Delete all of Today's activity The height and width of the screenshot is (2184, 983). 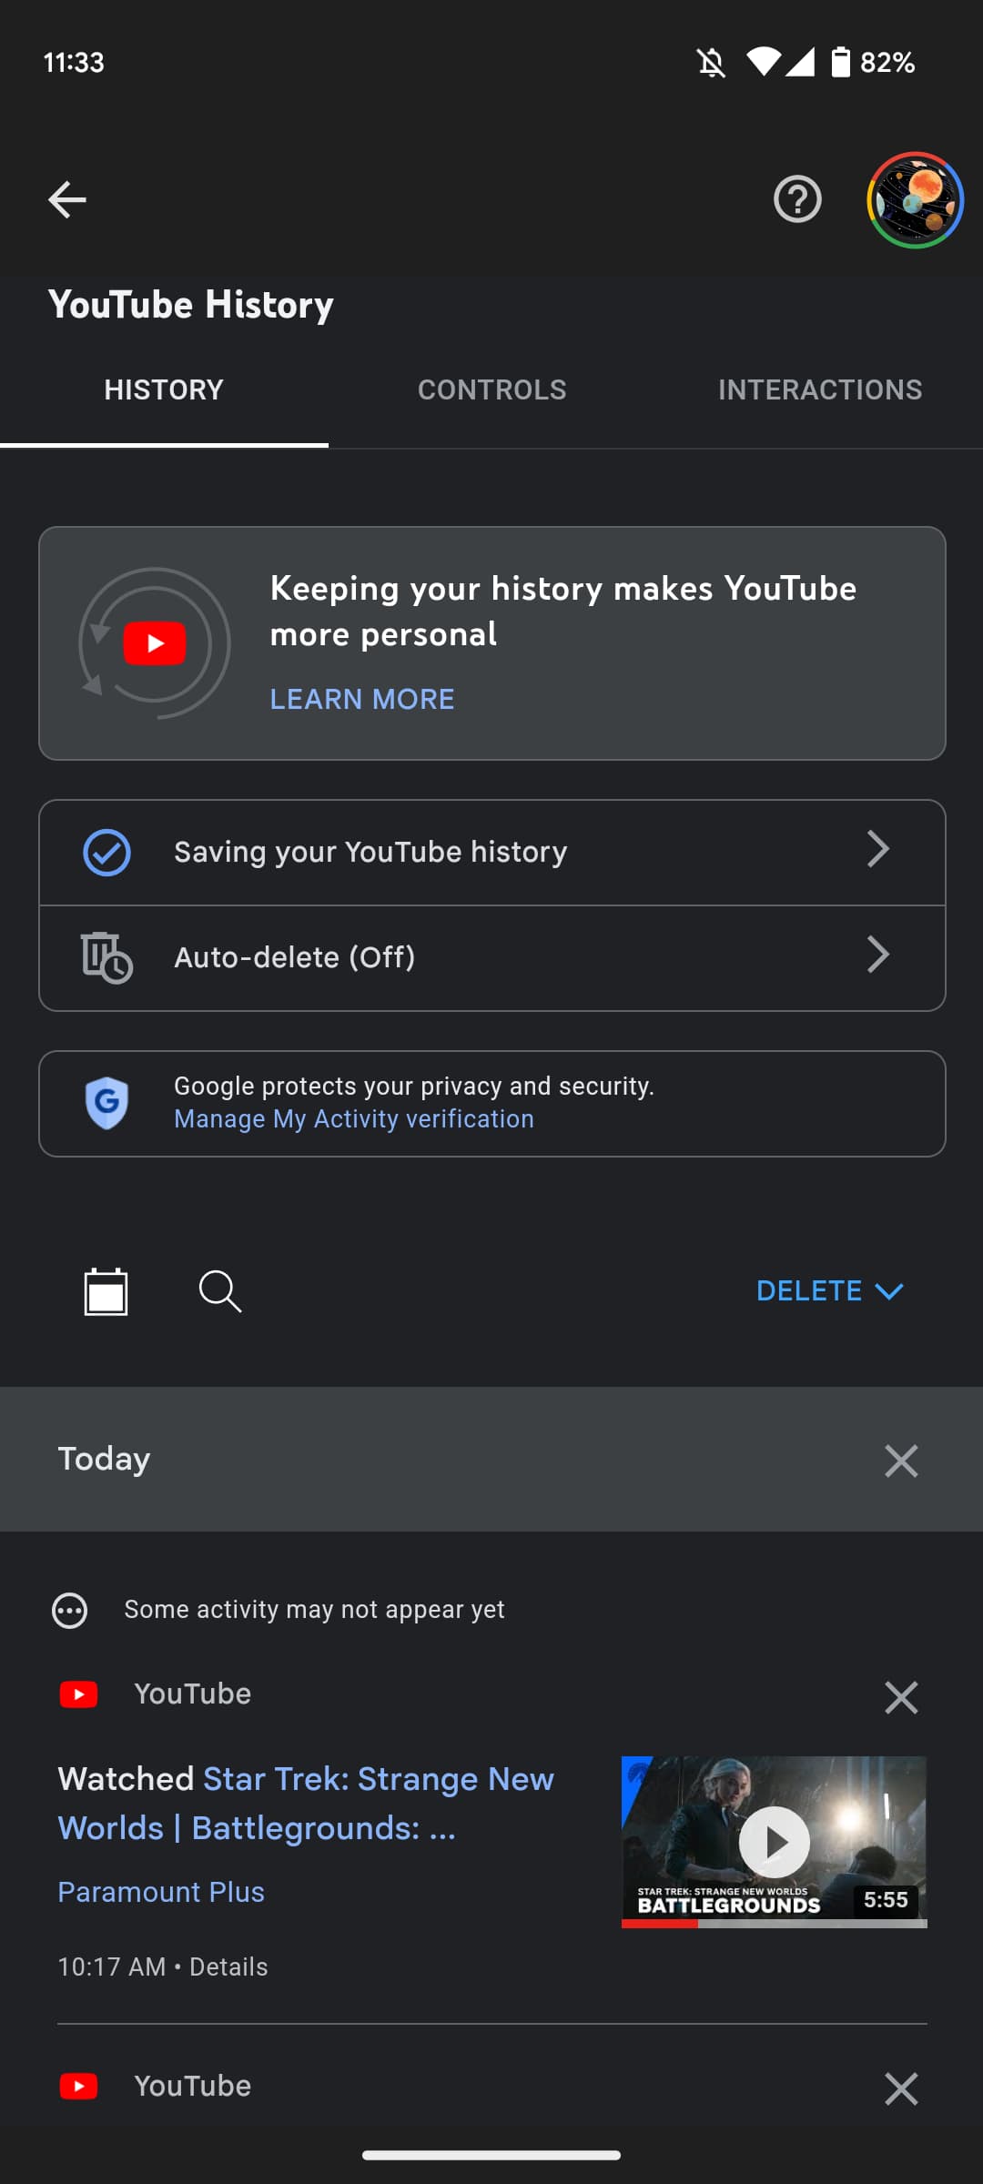pos(901,1461)
